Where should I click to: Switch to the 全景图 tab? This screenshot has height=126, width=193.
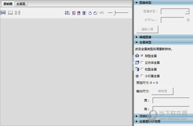[21, 4]
